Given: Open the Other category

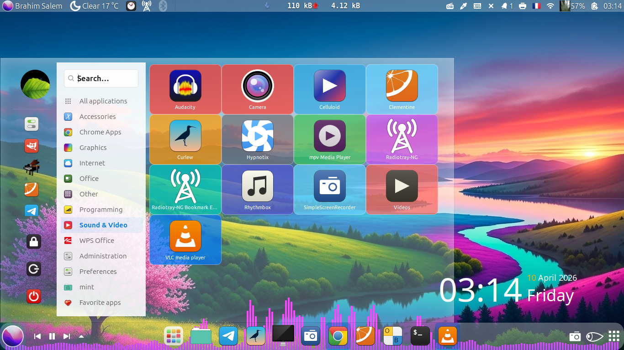Looking at the screenshot, I should coord(102,194).
